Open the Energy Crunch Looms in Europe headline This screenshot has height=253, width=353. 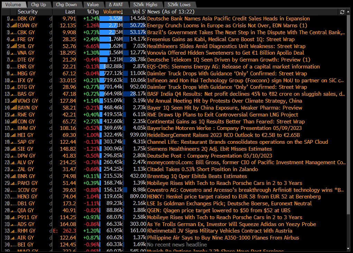click(227, 26)
